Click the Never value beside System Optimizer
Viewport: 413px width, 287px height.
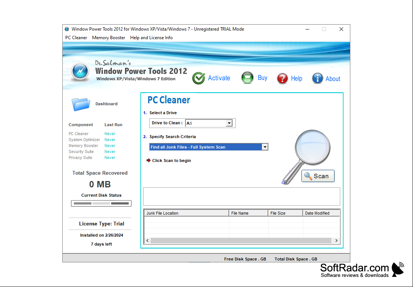(110, 140)
